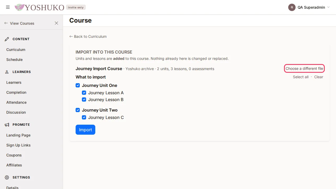Open Sign Up Links
Viewport: 336px width, 189px height.
click(x=18, y=145)
